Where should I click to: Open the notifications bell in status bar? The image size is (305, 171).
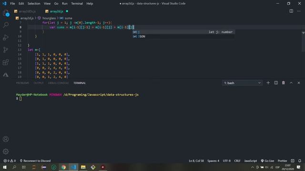(x=300, y=161)
